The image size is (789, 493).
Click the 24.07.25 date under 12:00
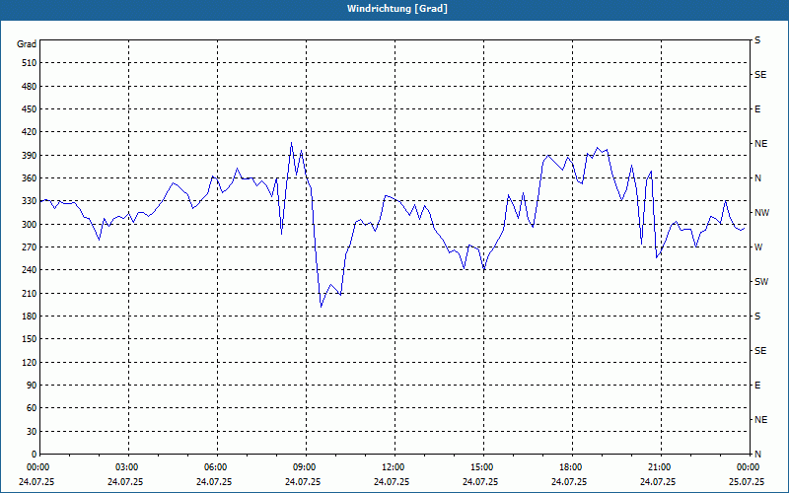click(391, 482)
